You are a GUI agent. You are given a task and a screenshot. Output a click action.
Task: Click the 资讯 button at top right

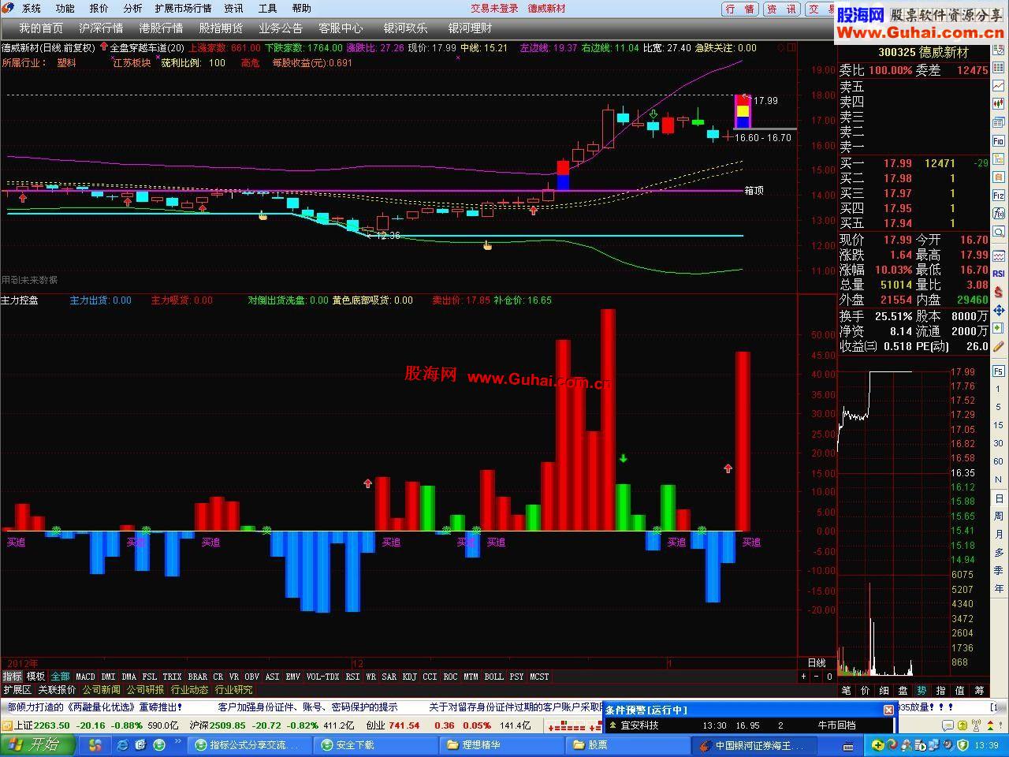781,9
